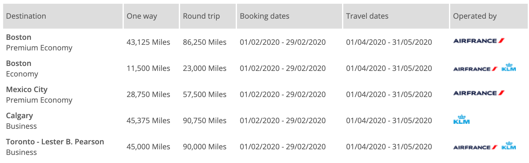The image size is (529, 163).
Task: Click Air France logo in Toronto row
Action: [475, 147]
